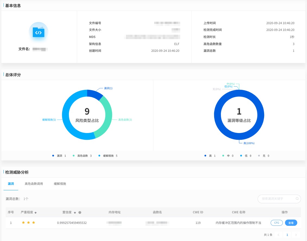The image size is (307, 241).
Task: Select page 1 in pagination
Action: (287, 235)
